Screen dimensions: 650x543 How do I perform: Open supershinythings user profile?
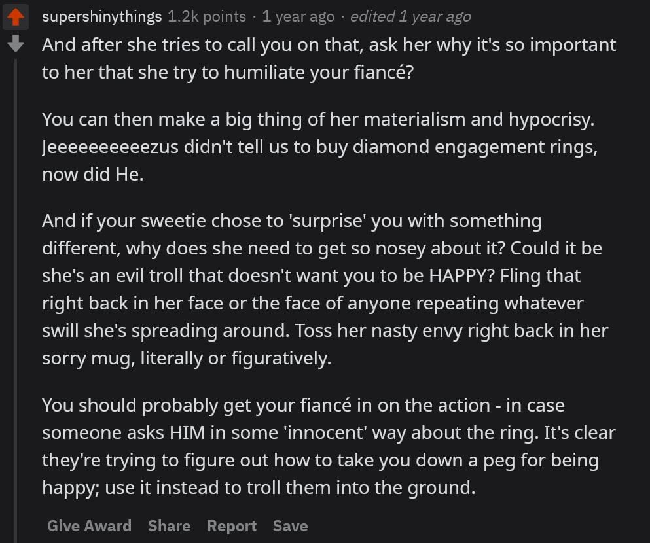(101, 17)
